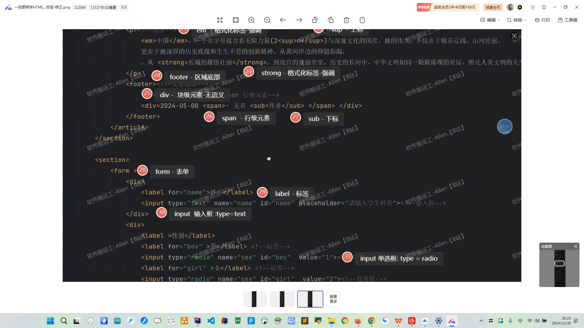Zoom in on the image
This screenshot has width=584, height=328.
[252, 20]
